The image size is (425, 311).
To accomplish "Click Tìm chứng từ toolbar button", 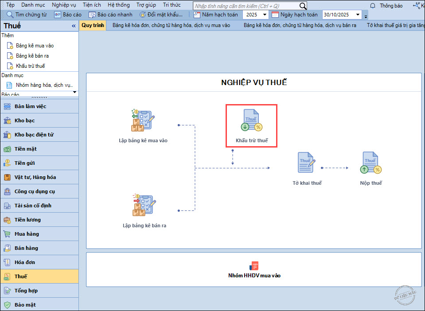I will 27,15.
